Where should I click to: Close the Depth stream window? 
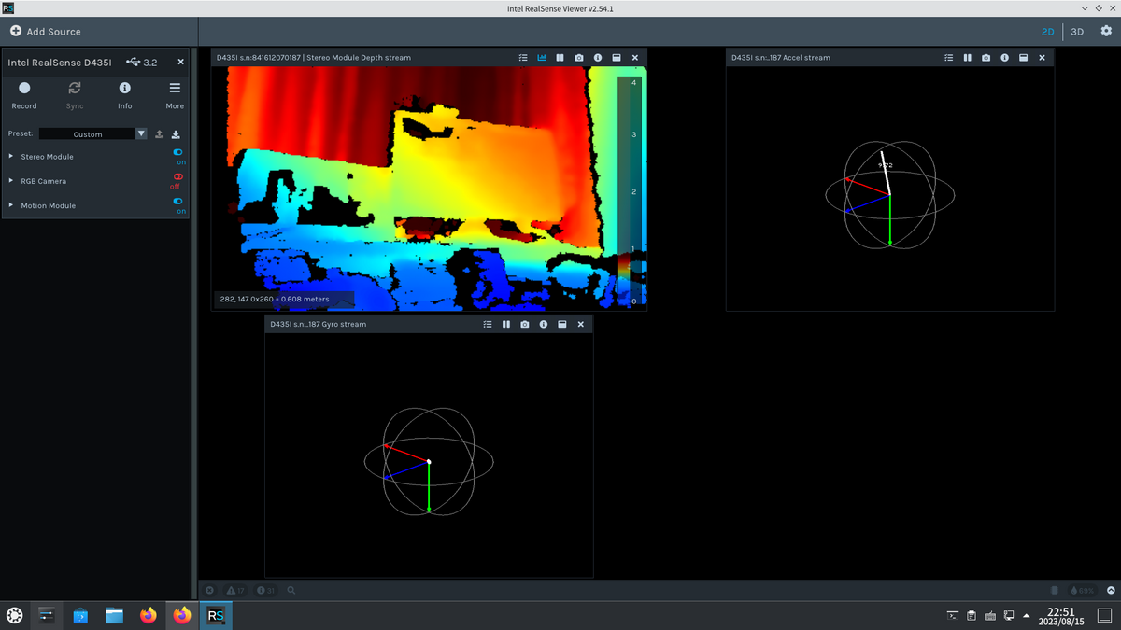point(635,58)
